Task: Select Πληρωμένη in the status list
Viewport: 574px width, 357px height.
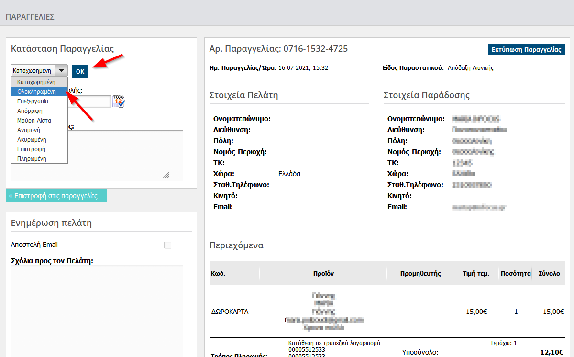Action: [32, 158]
